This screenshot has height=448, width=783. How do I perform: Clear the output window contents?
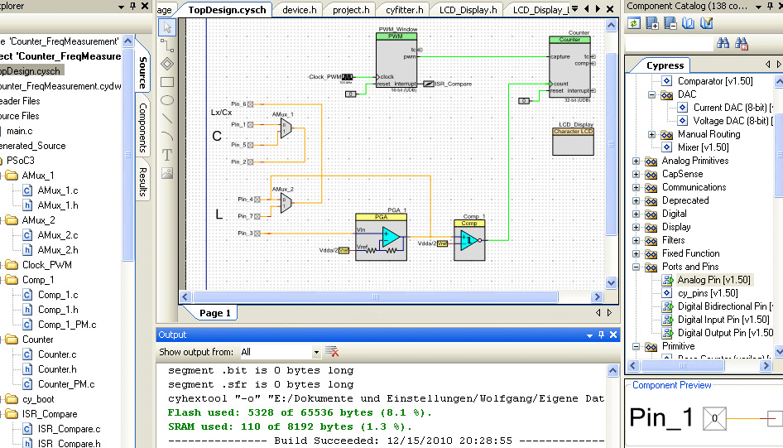[x=332, y=352]
